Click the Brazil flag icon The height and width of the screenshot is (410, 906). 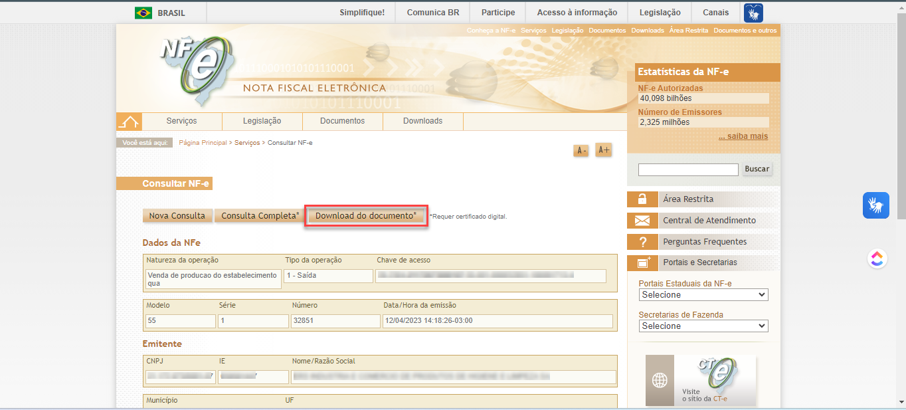click(143, 13)
